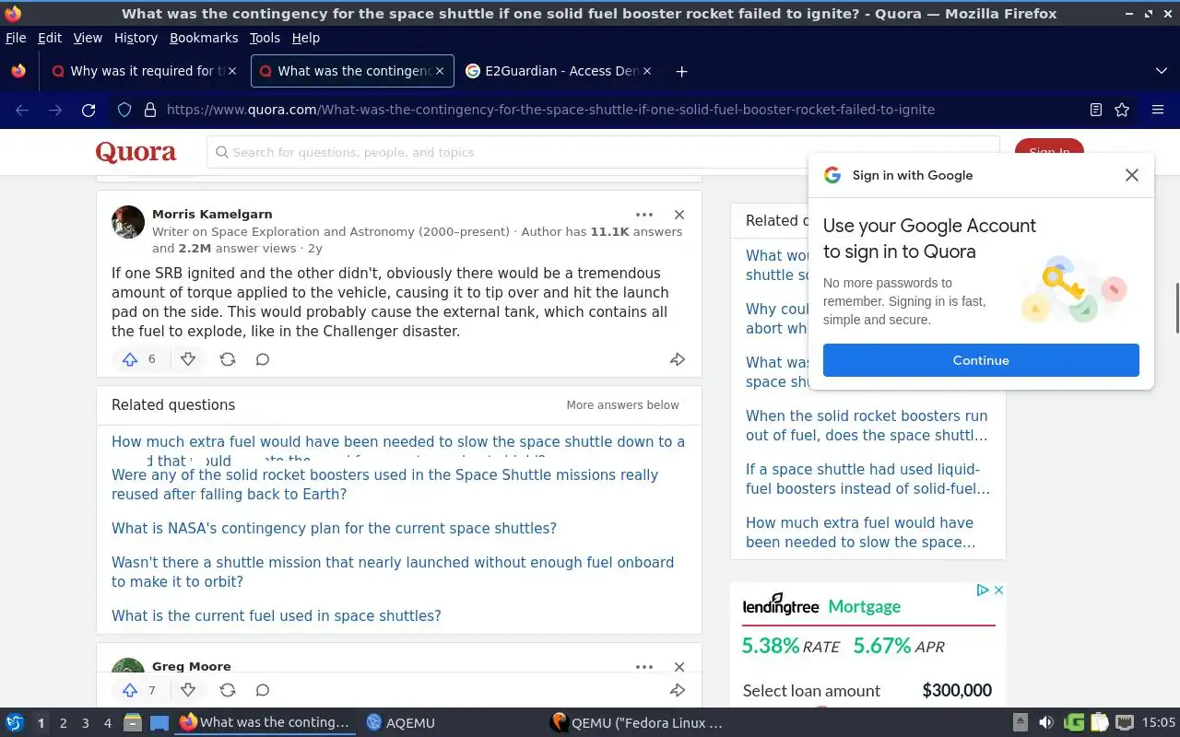Go back to the previous page
This screenshot has height=737, width=1180.
pos(22,110)
